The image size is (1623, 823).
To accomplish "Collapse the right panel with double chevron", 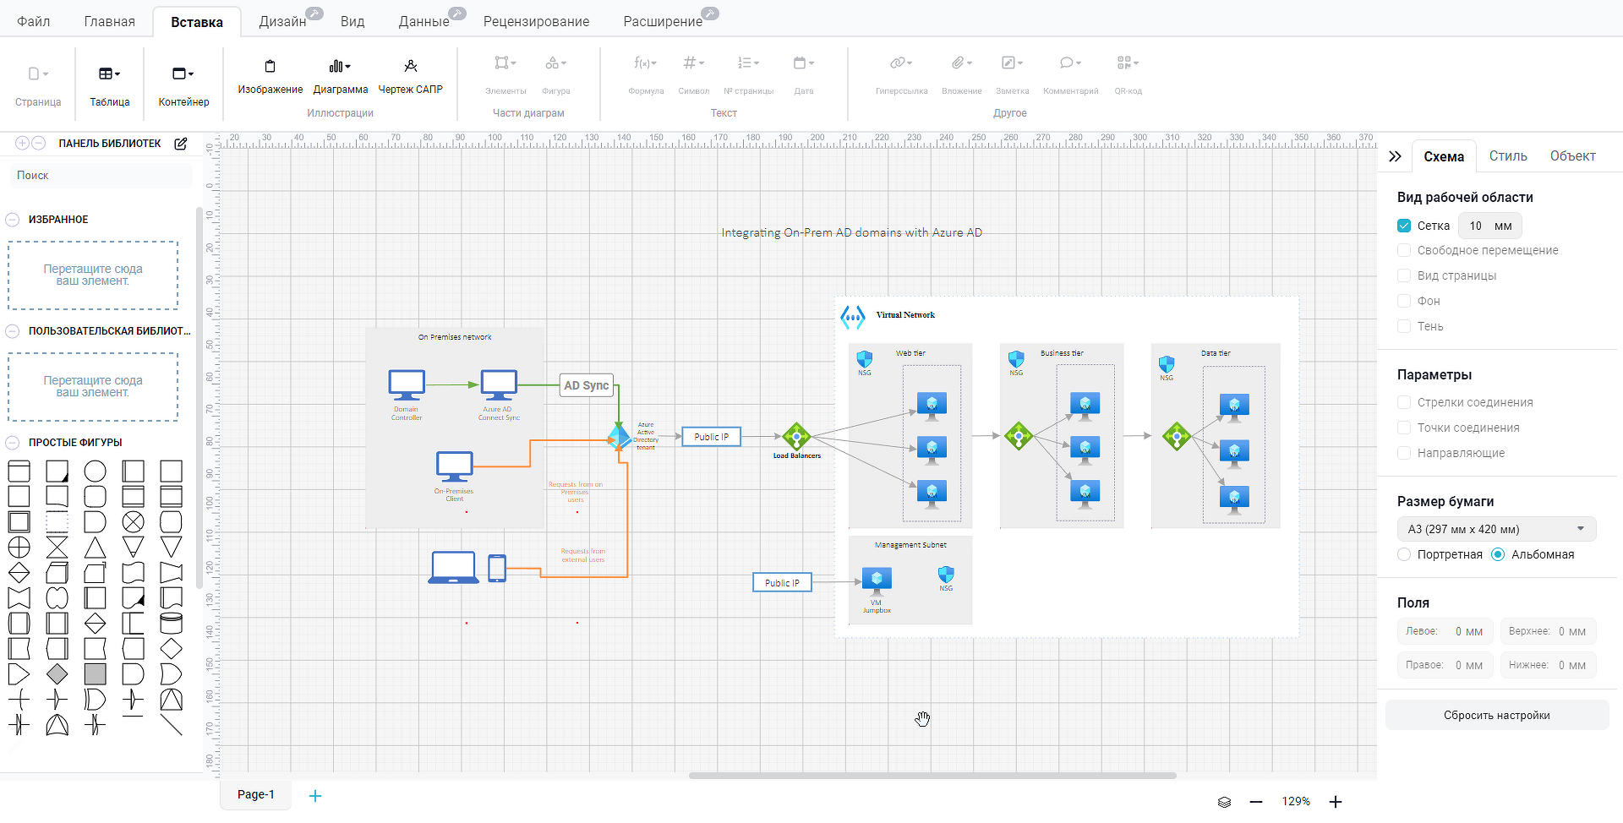I will click(x=1395, y=156).
